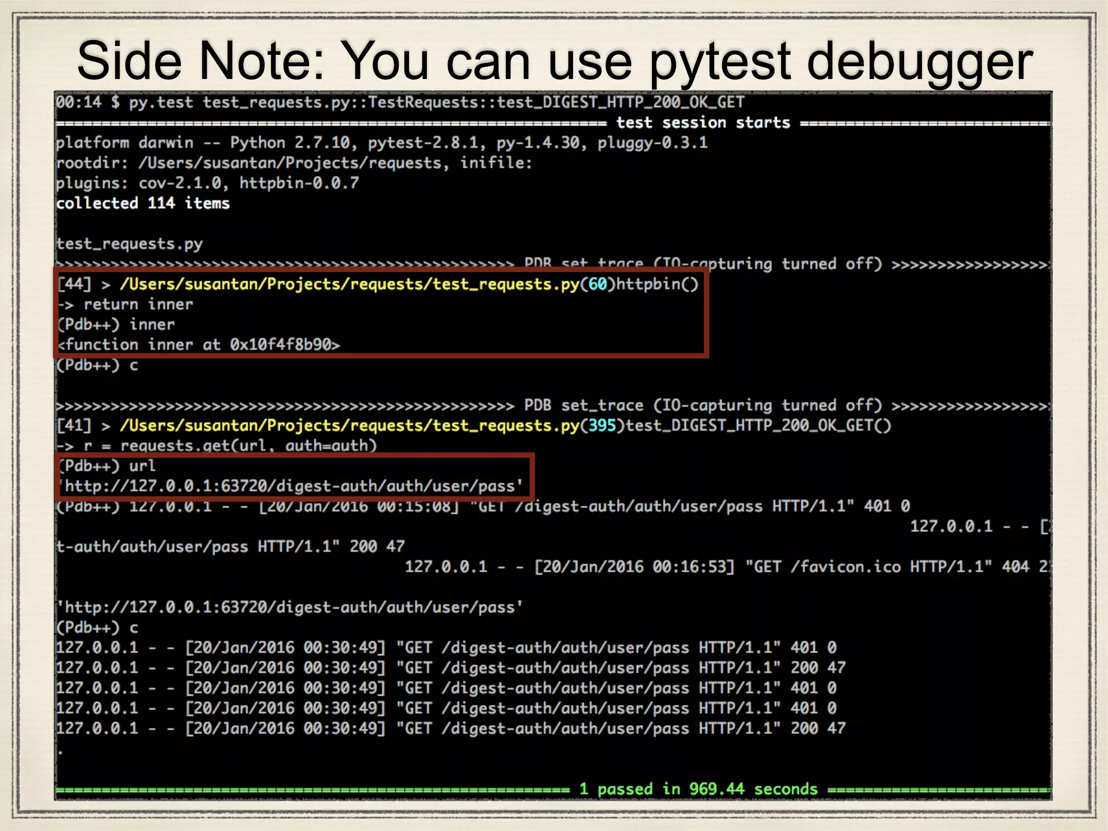This screenshot has height=831, width=1108.
Task: Click the 'platform darwin' version line
Action: 381,143
